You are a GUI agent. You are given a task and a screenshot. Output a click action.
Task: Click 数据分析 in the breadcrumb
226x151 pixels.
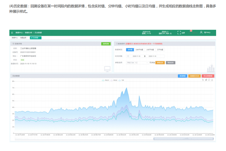(28, 32)
